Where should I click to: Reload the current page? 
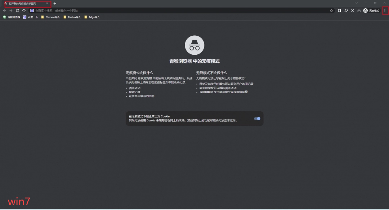[x=17, y=11]
